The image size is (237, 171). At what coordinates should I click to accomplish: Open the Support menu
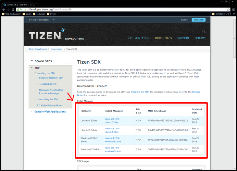tap(183, 38)
